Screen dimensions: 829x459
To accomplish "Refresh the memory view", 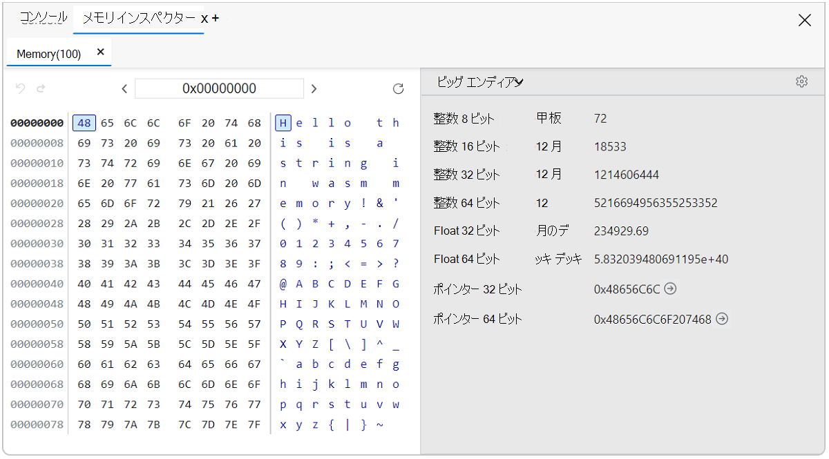I will click(x=398, y=88).
